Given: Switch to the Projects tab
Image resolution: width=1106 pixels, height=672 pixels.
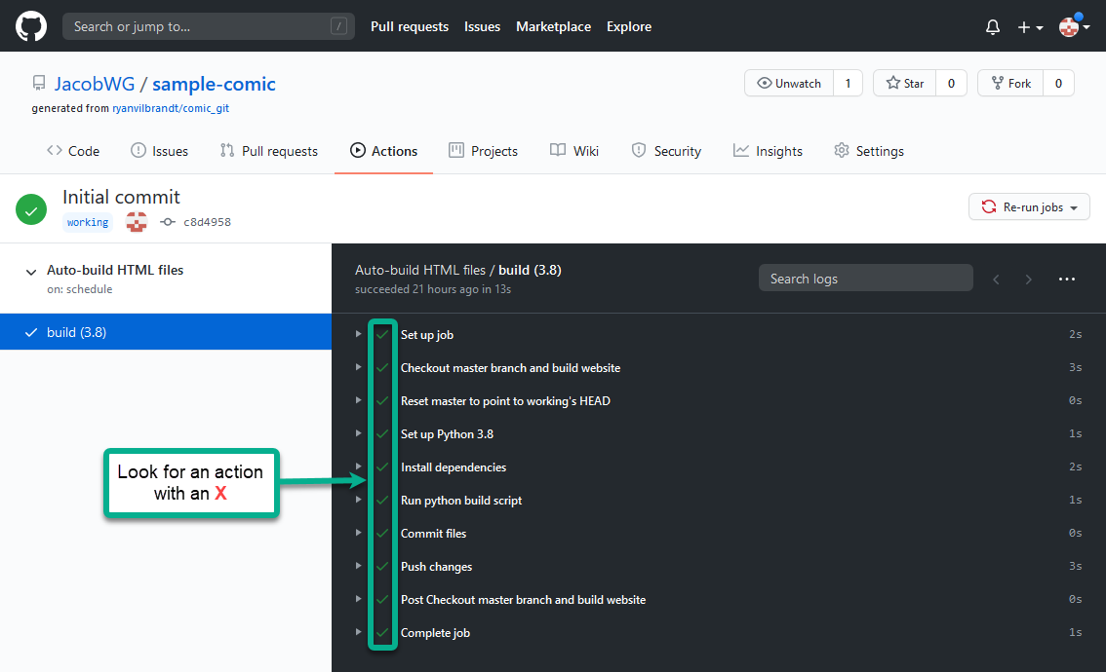Looking at the screenshot, I should point(483,151).
